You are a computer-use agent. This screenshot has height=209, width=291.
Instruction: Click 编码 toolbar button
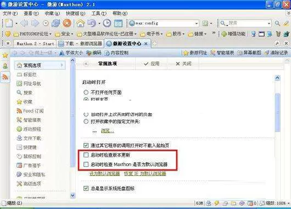94,53
